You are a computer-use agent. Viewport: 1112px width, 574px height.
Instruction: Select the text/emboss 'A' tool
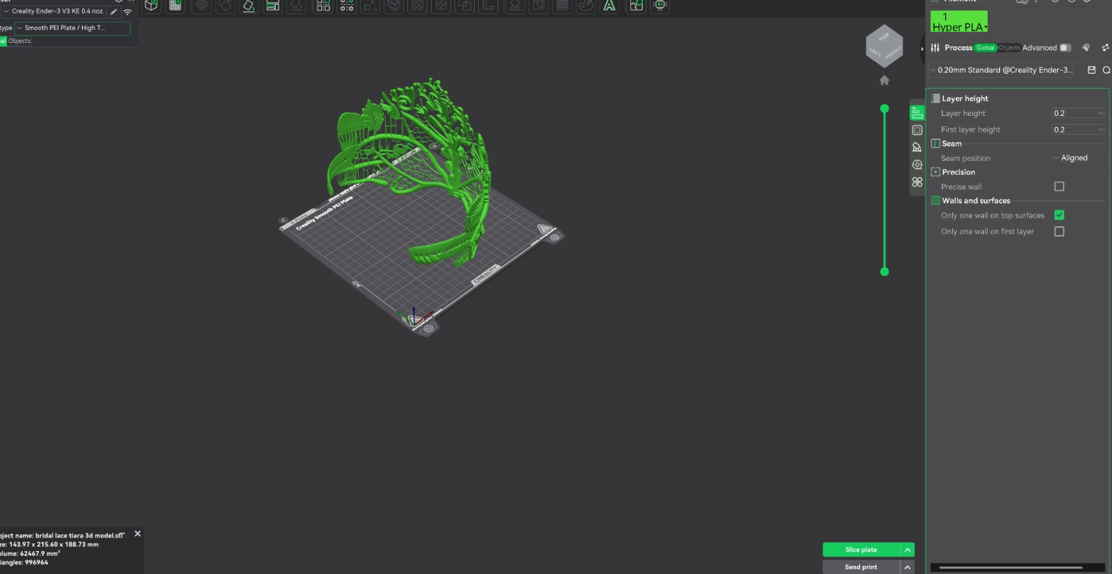tap(610, 6)
